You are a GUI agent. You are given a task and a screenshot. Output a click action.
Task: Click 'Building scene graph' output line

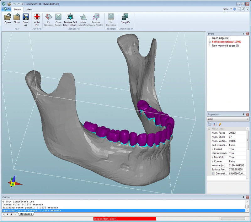click(30, 208)
